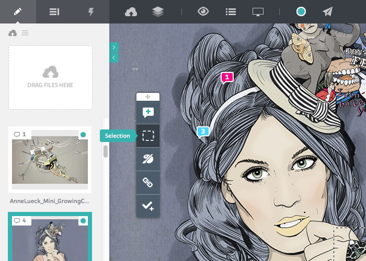Open the lightning bolt activity tab
The width and height of the screenshot is (366, 261).
pyautogui.click(x=91, y=11)
